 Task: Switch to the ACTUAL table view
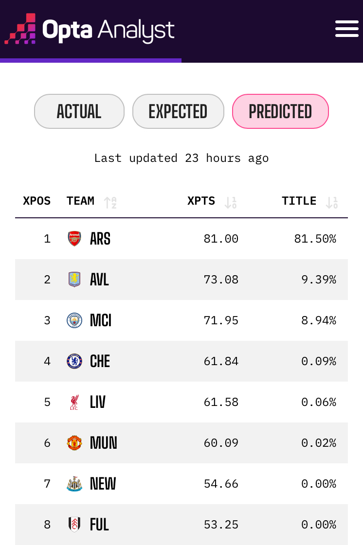(79, 111)
